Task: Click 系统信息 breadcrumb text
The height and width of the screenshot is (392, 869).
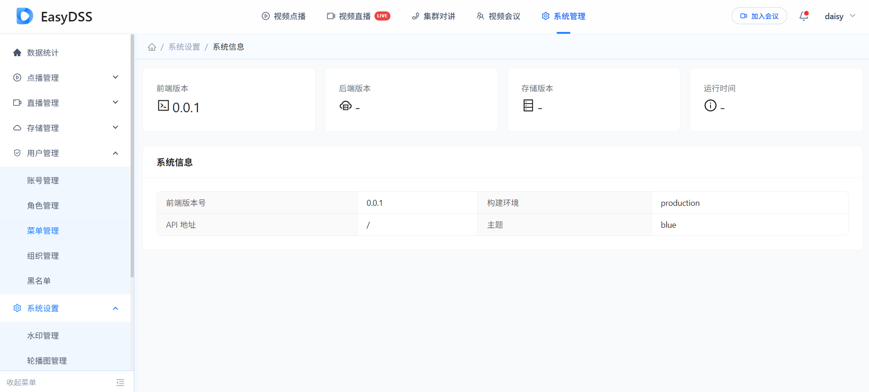Action: pyautogui.click(x=228, y=47)
